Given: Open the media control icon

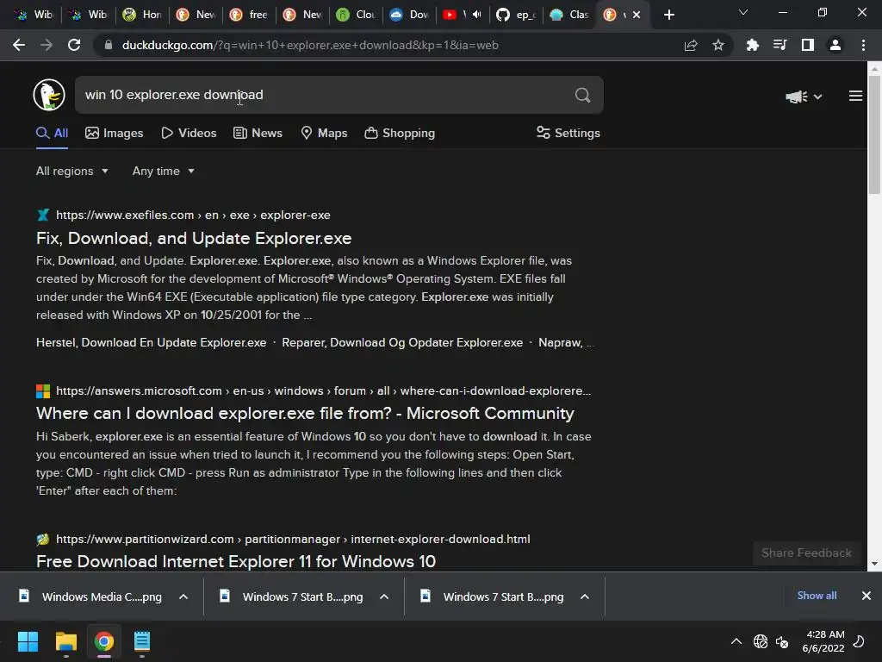Looking at the screenshot, I should 780,45.
